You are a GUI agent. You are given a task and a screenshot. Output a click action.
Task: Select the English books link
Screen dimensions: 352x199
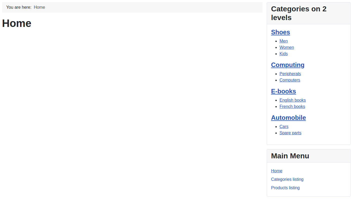click(292, 100)
